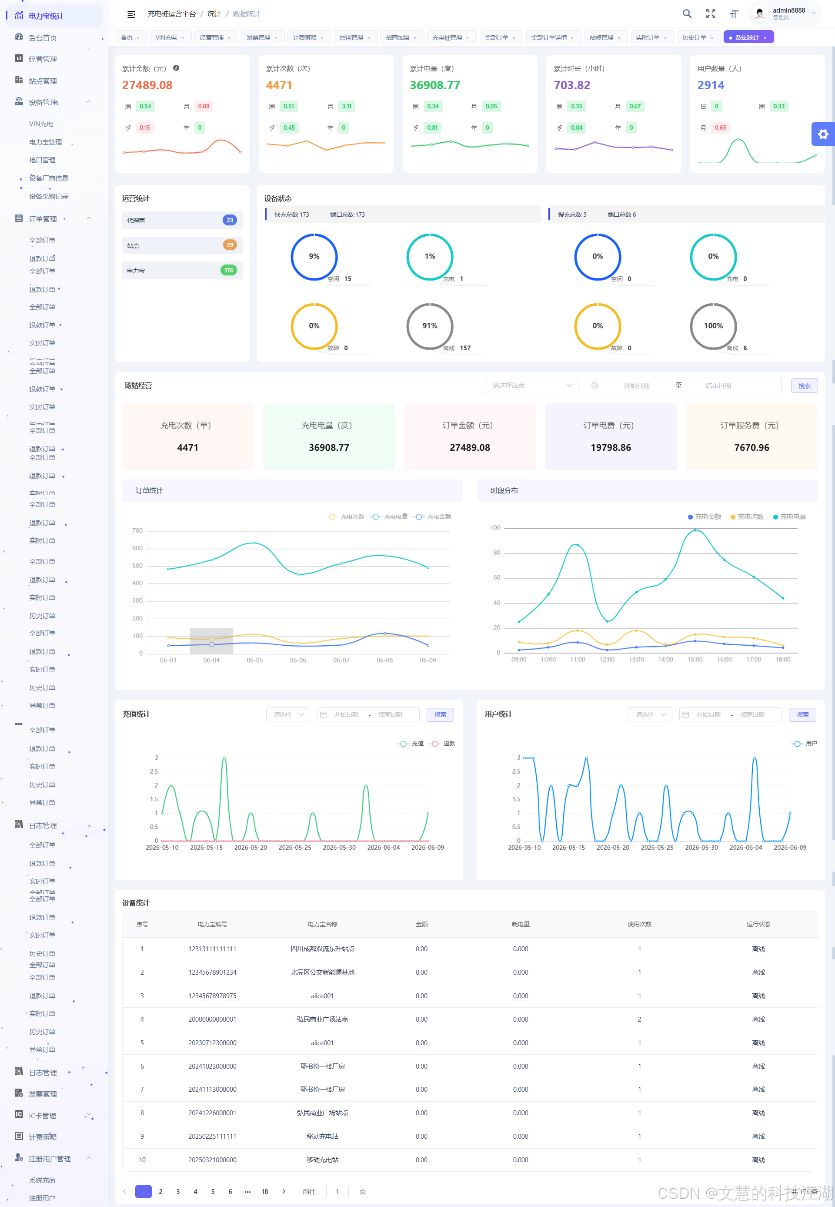Click the info icon beside 累计金额
Viewport: 835px width, 1207px height.
coord(176,68)
